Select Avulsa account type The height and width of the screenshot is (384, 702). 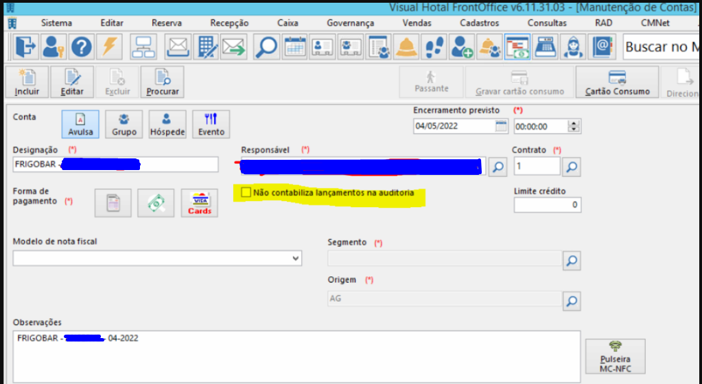(x=80, y=124)
